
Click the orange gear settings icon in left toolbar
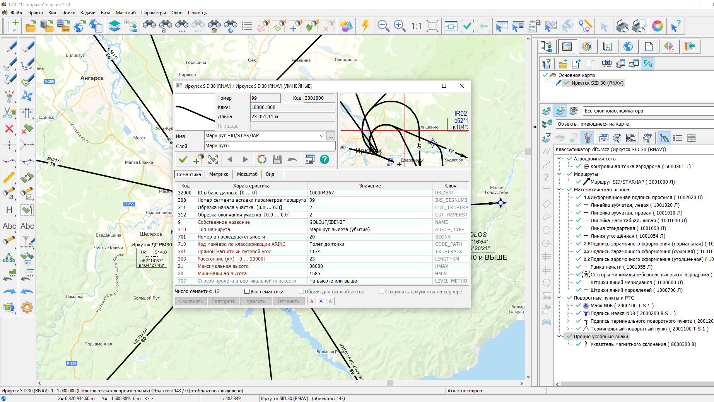click(x=27, y=308)
